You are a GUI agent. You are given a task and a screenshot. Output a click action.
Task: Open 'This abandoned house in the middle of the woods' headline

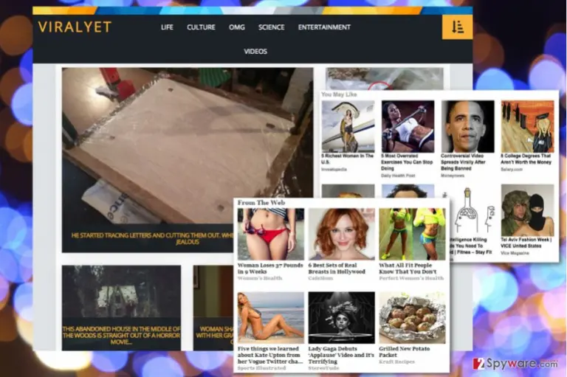pos(121,335)
